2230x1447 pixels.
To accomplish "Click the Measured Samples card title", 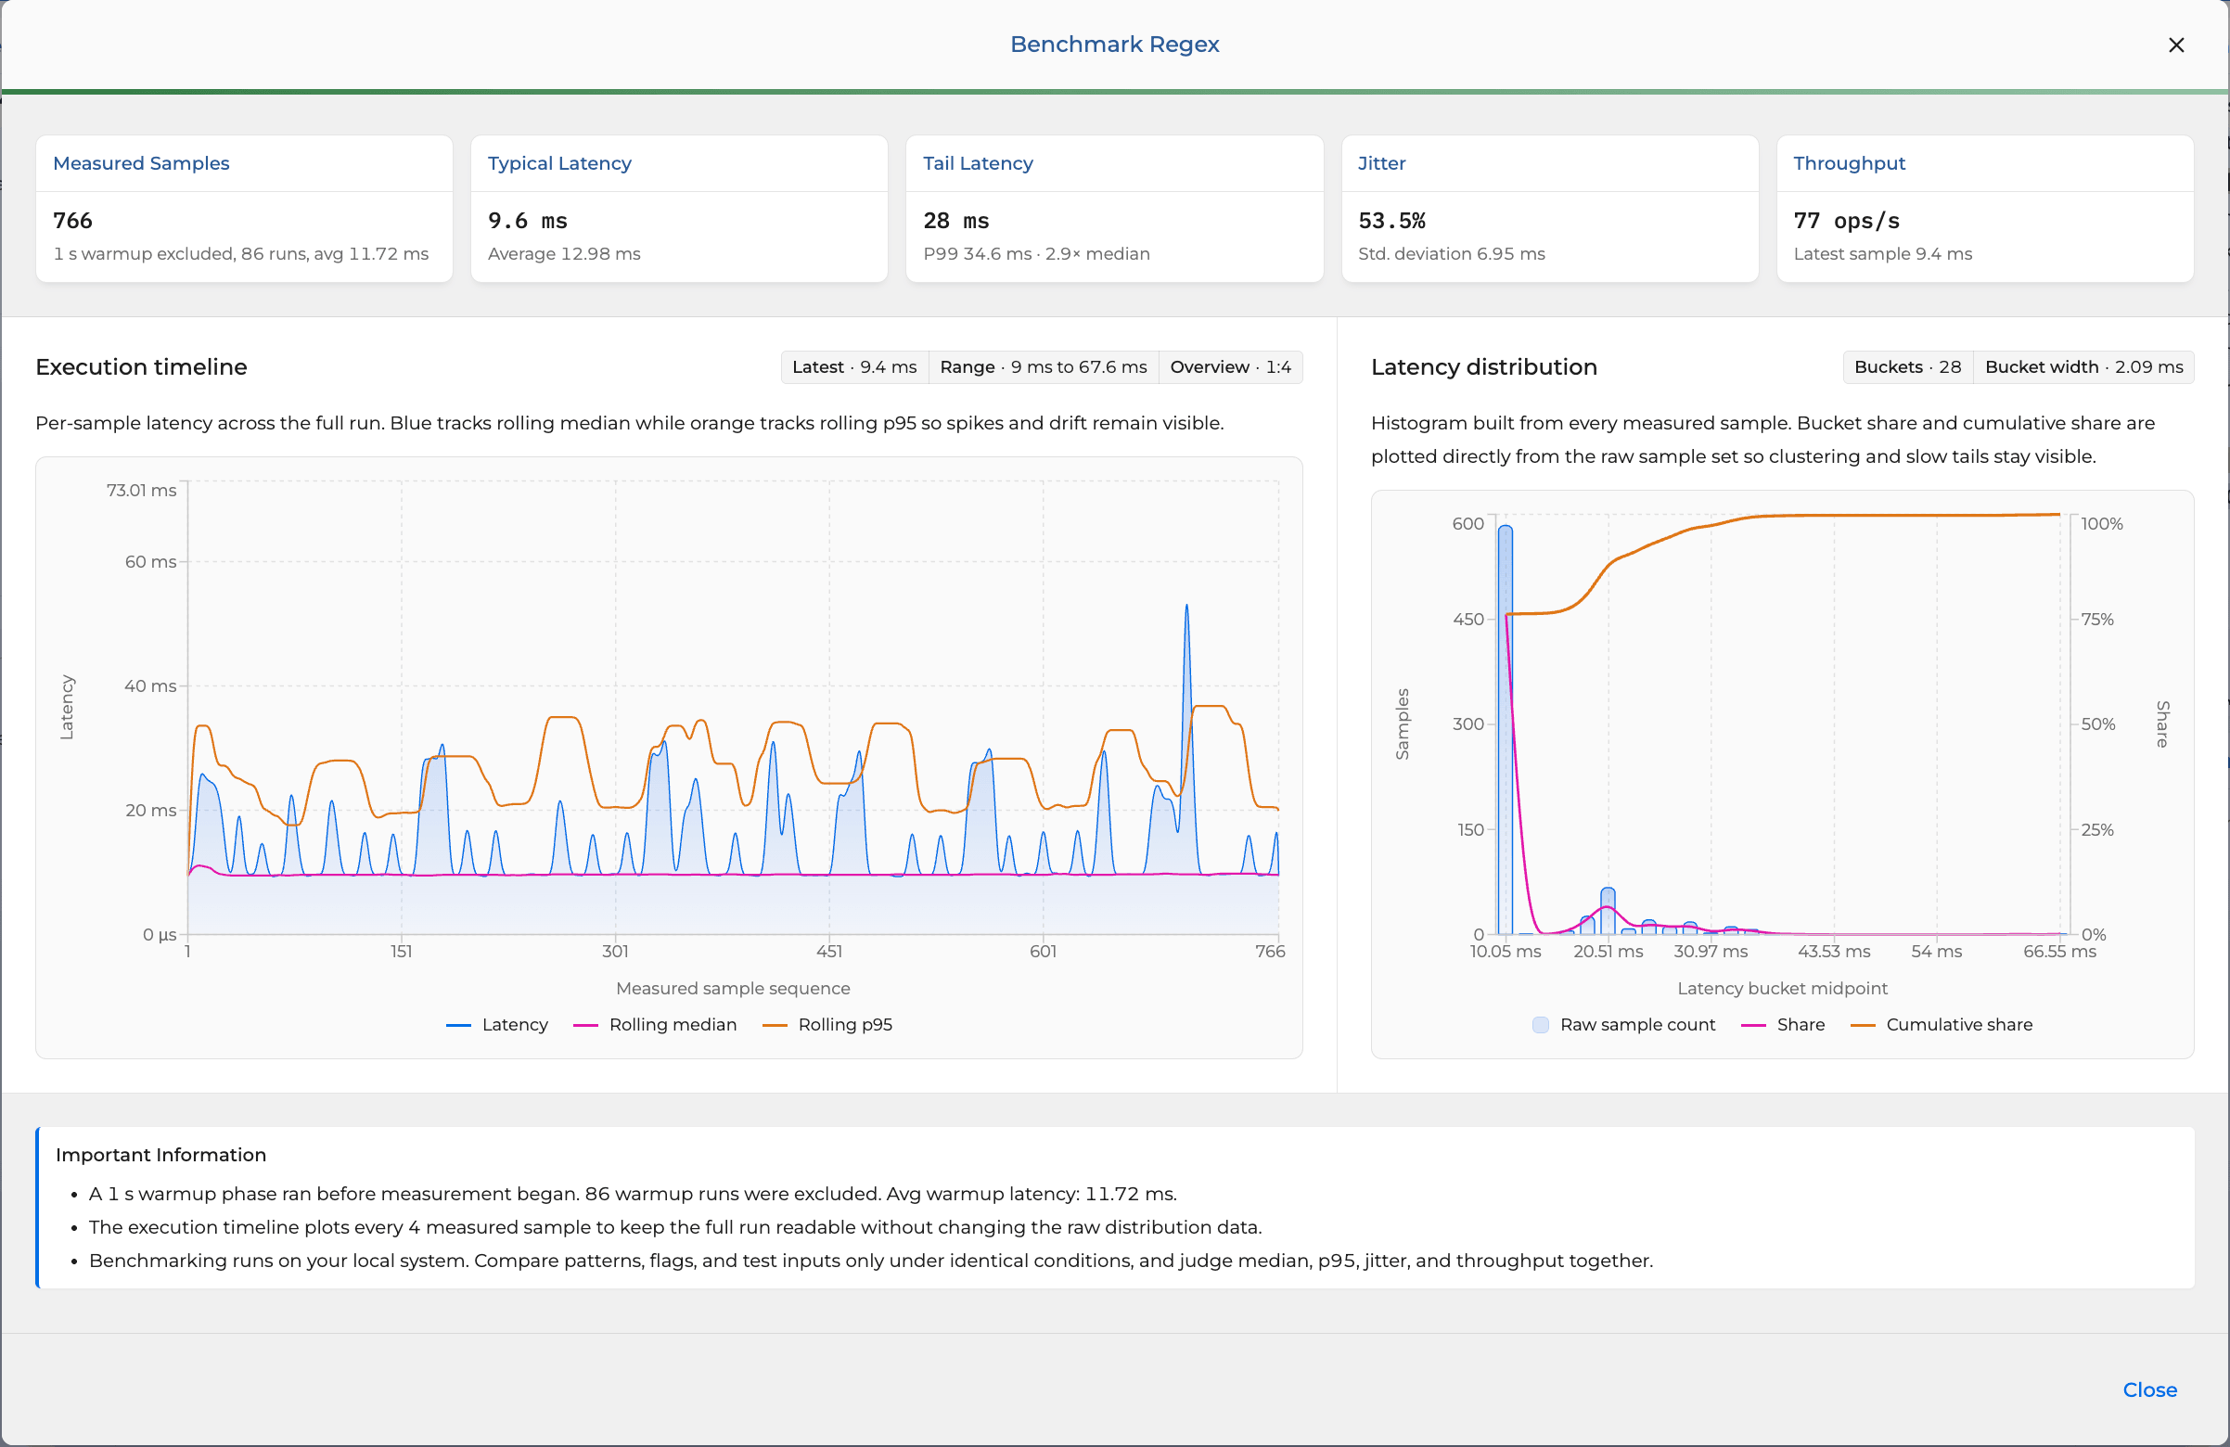I will point(142,163).
